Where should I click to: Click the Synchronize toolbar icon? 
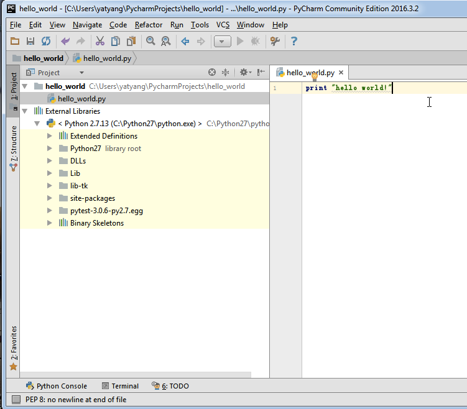tap(46, 41)
